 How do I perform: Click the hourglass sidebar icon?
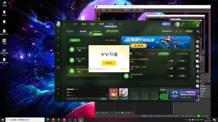click(58, 94)
